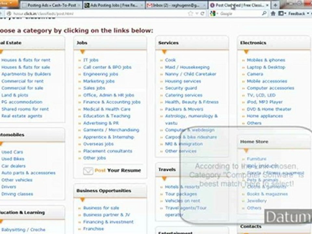This screenshot has width=312, height=234.
Task: Click the bookmark star icon in address bar
Action: click(x=190, y=14)
